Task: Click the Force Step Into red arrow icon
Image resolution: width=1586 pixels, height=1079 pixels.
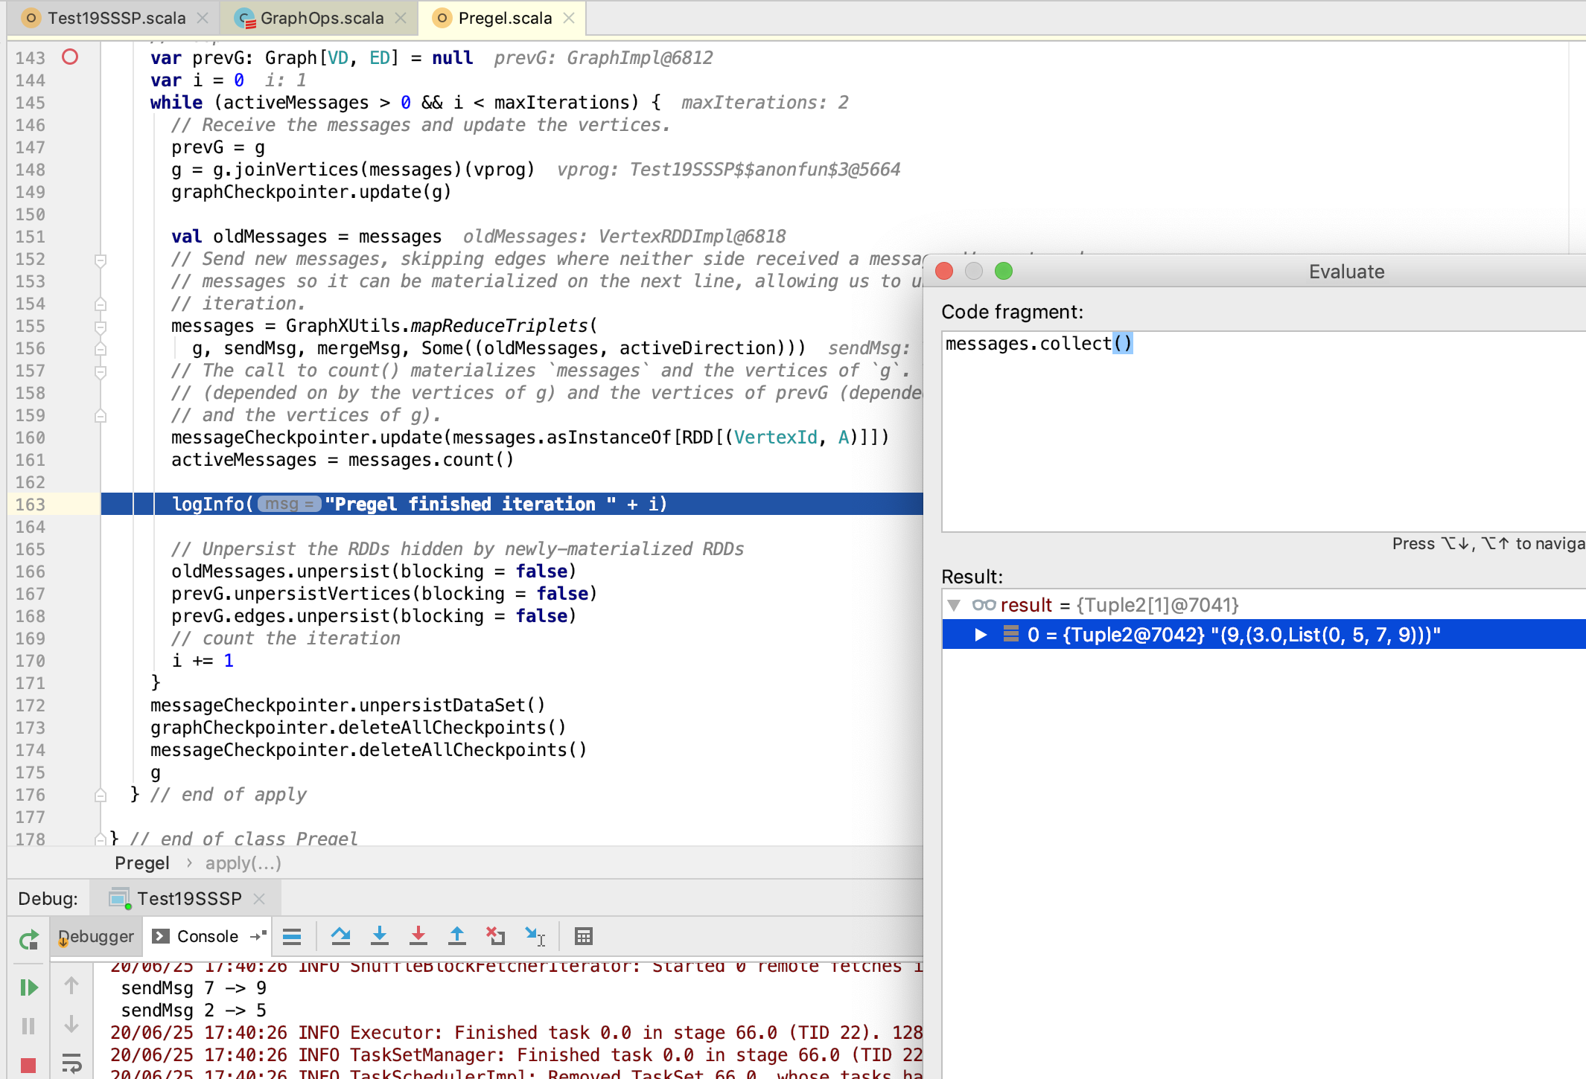Action: 418,936
